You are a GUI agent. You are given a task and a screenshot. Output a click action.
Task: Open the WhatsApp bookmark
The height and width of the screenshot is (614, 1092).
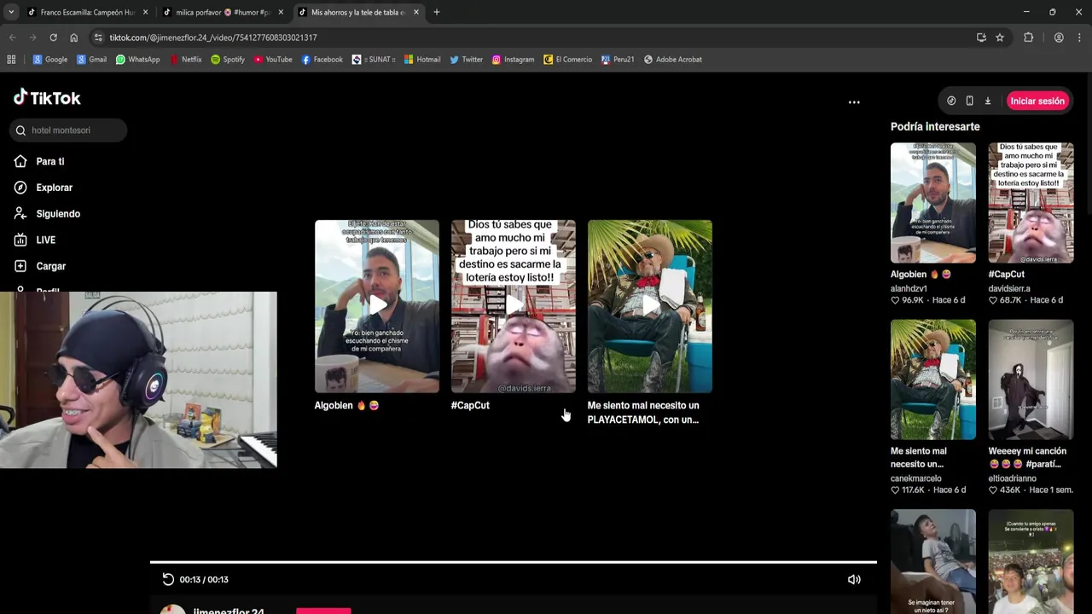(x=137, y=60)
